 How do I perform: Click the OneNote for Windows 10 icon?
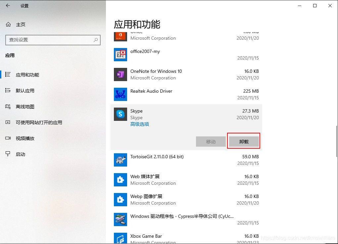(120, 74)
